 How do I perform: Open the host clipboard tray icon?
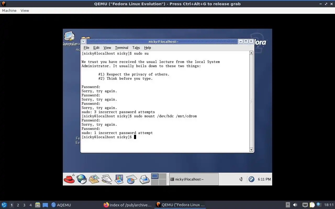[312, 205]
